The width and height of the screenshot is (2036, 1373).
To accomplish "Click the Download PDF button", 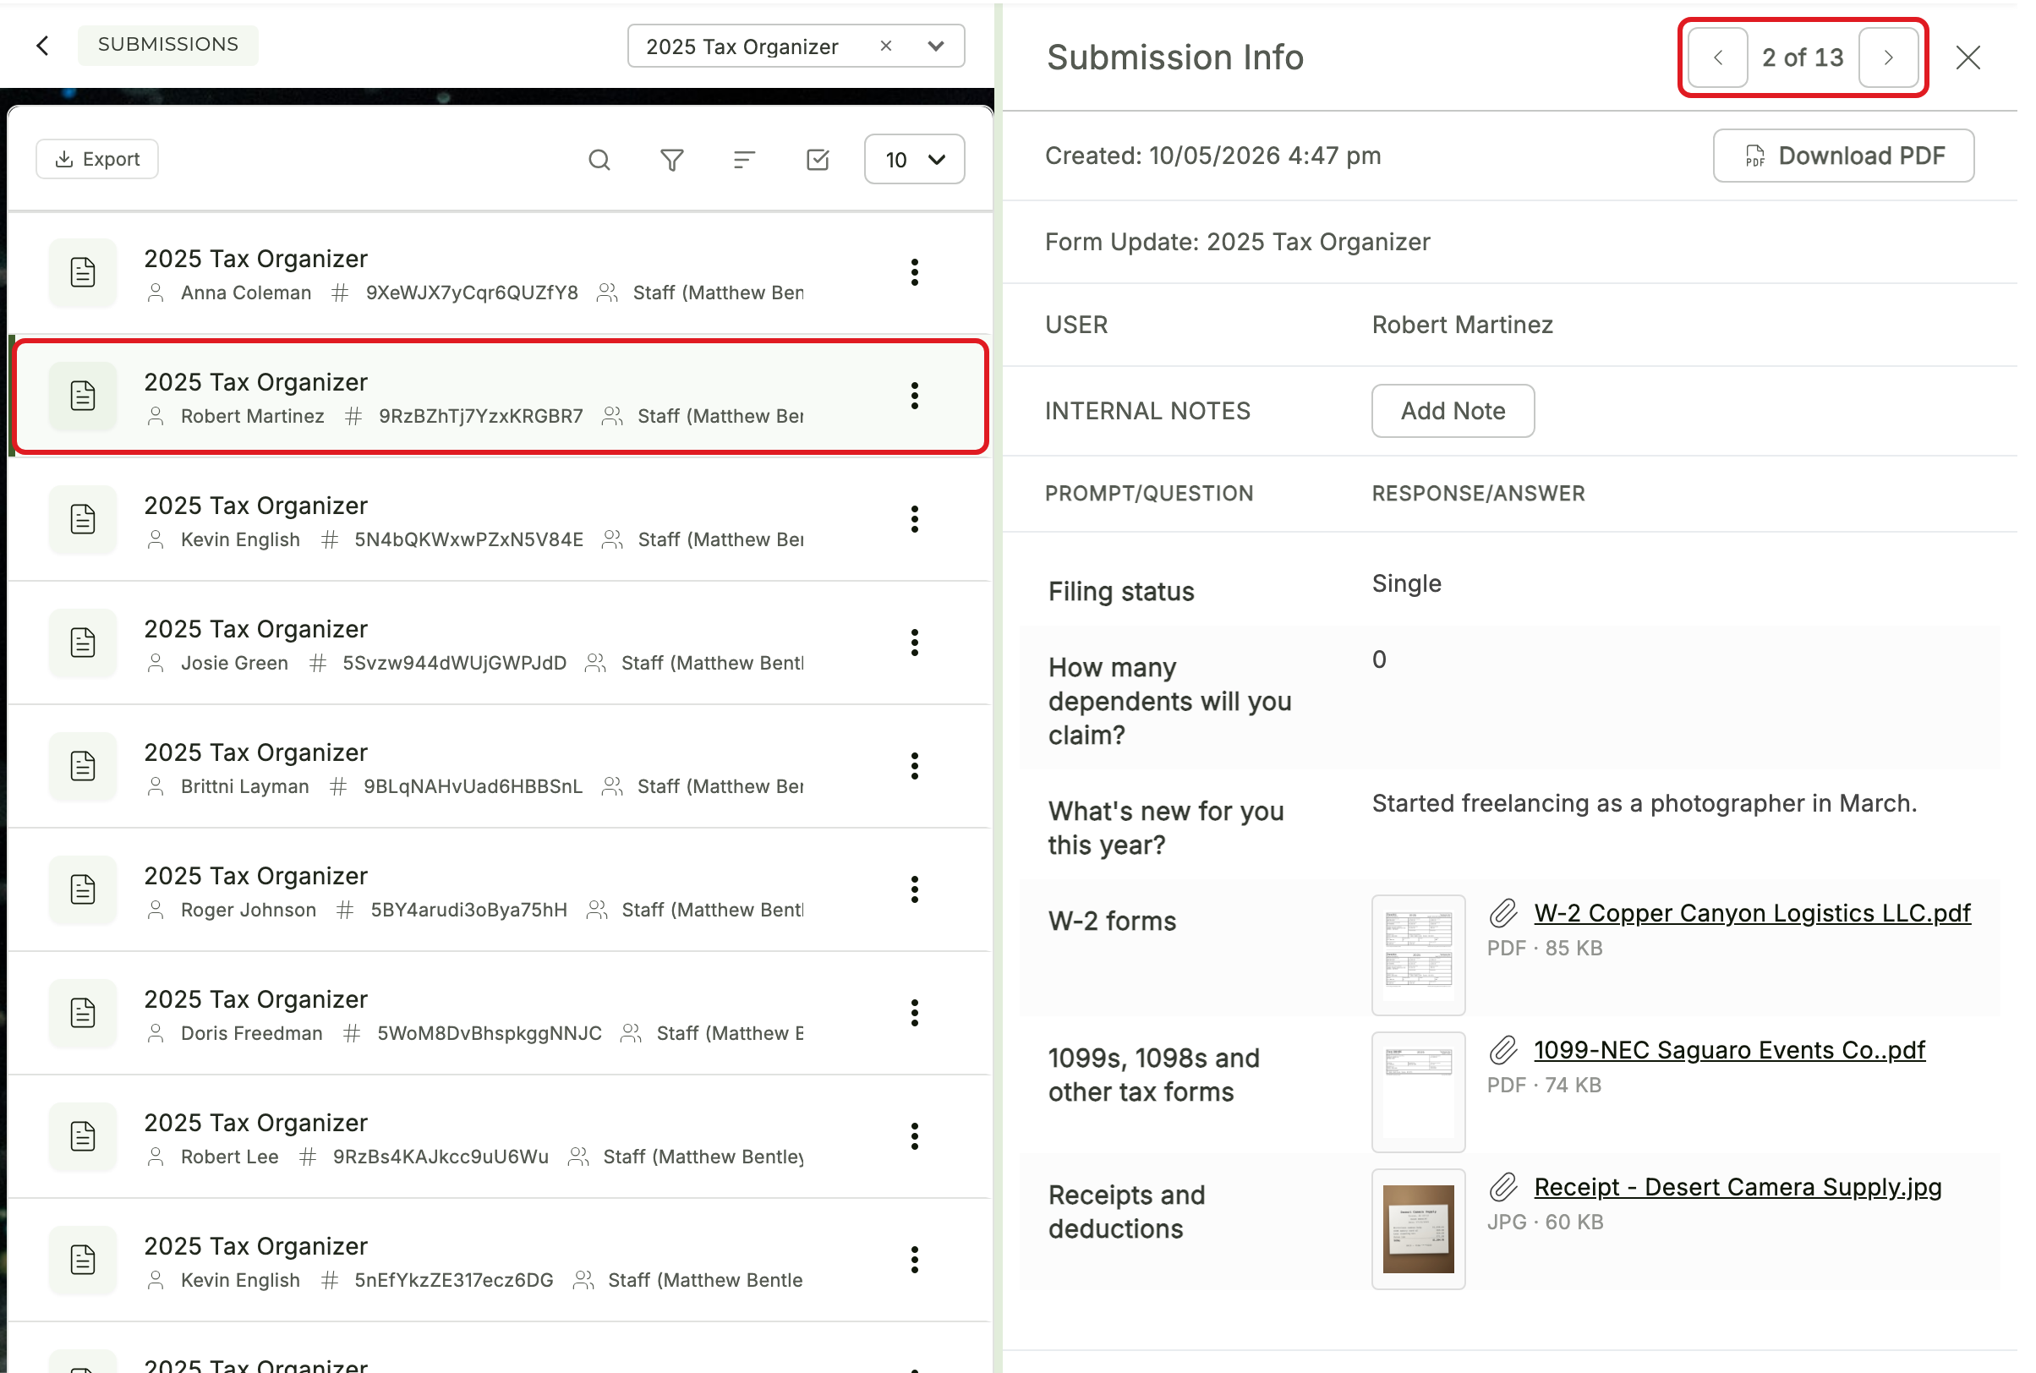I will click(1842, 156).
